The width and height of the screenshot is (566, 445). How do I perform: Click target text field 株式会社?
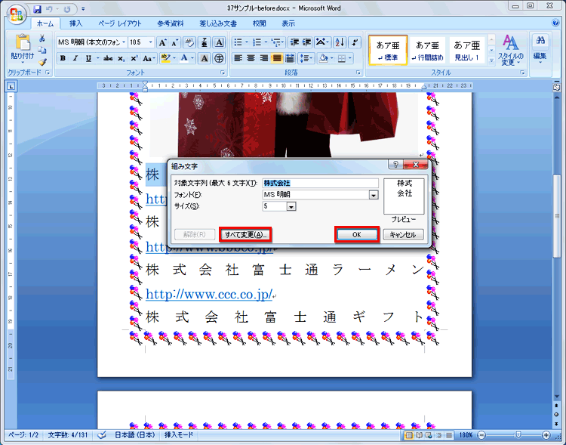[320, 184]
